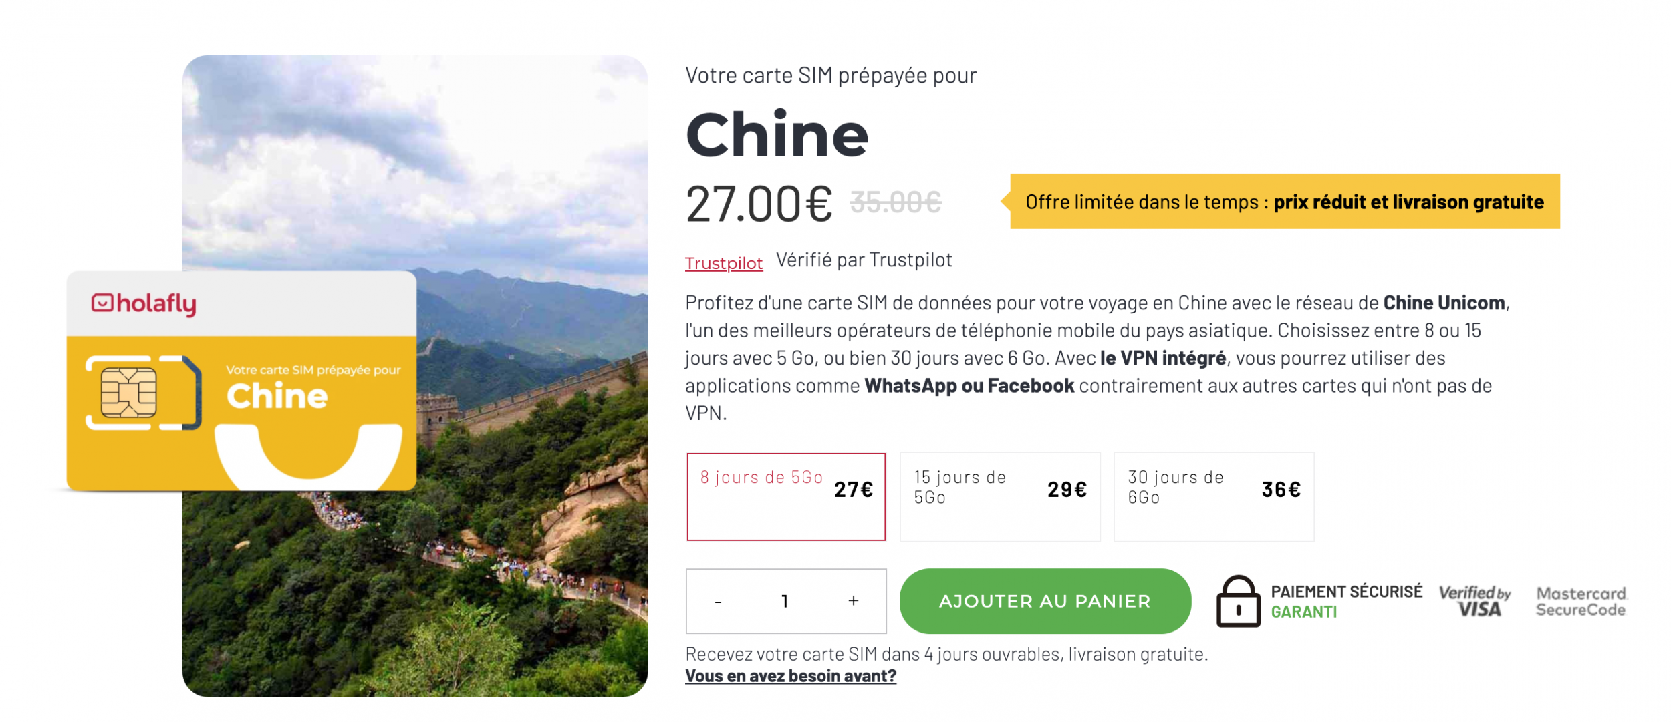The width and height of the screenshot is (1671, 722).
Task: Click the holafly logo on SIM card
Action: click(144, 304)
